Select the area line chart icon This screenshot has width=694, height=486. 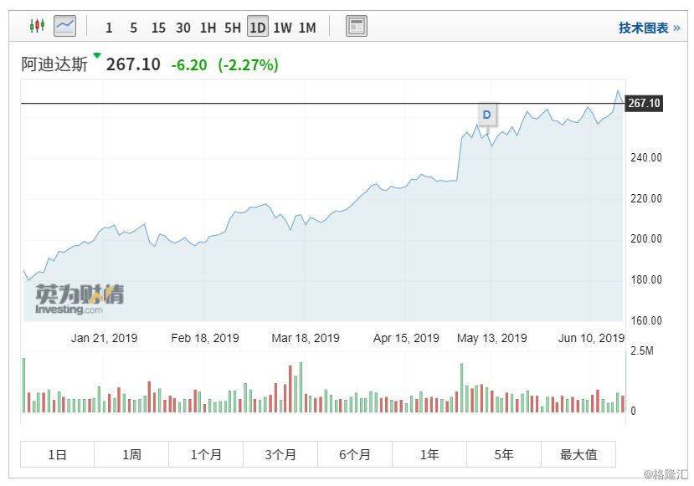coord(64,27)
